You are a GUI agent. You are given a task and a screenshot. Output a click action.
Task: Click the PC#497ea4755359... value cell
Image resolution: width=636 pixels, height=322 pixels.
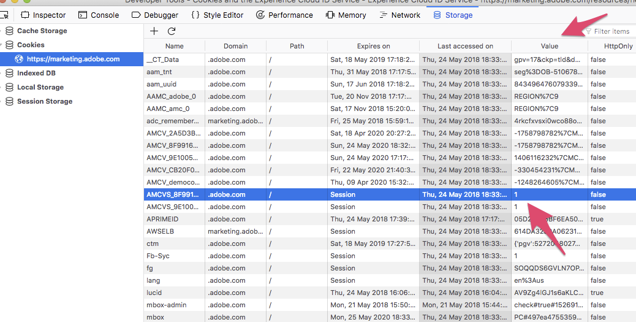548,317
